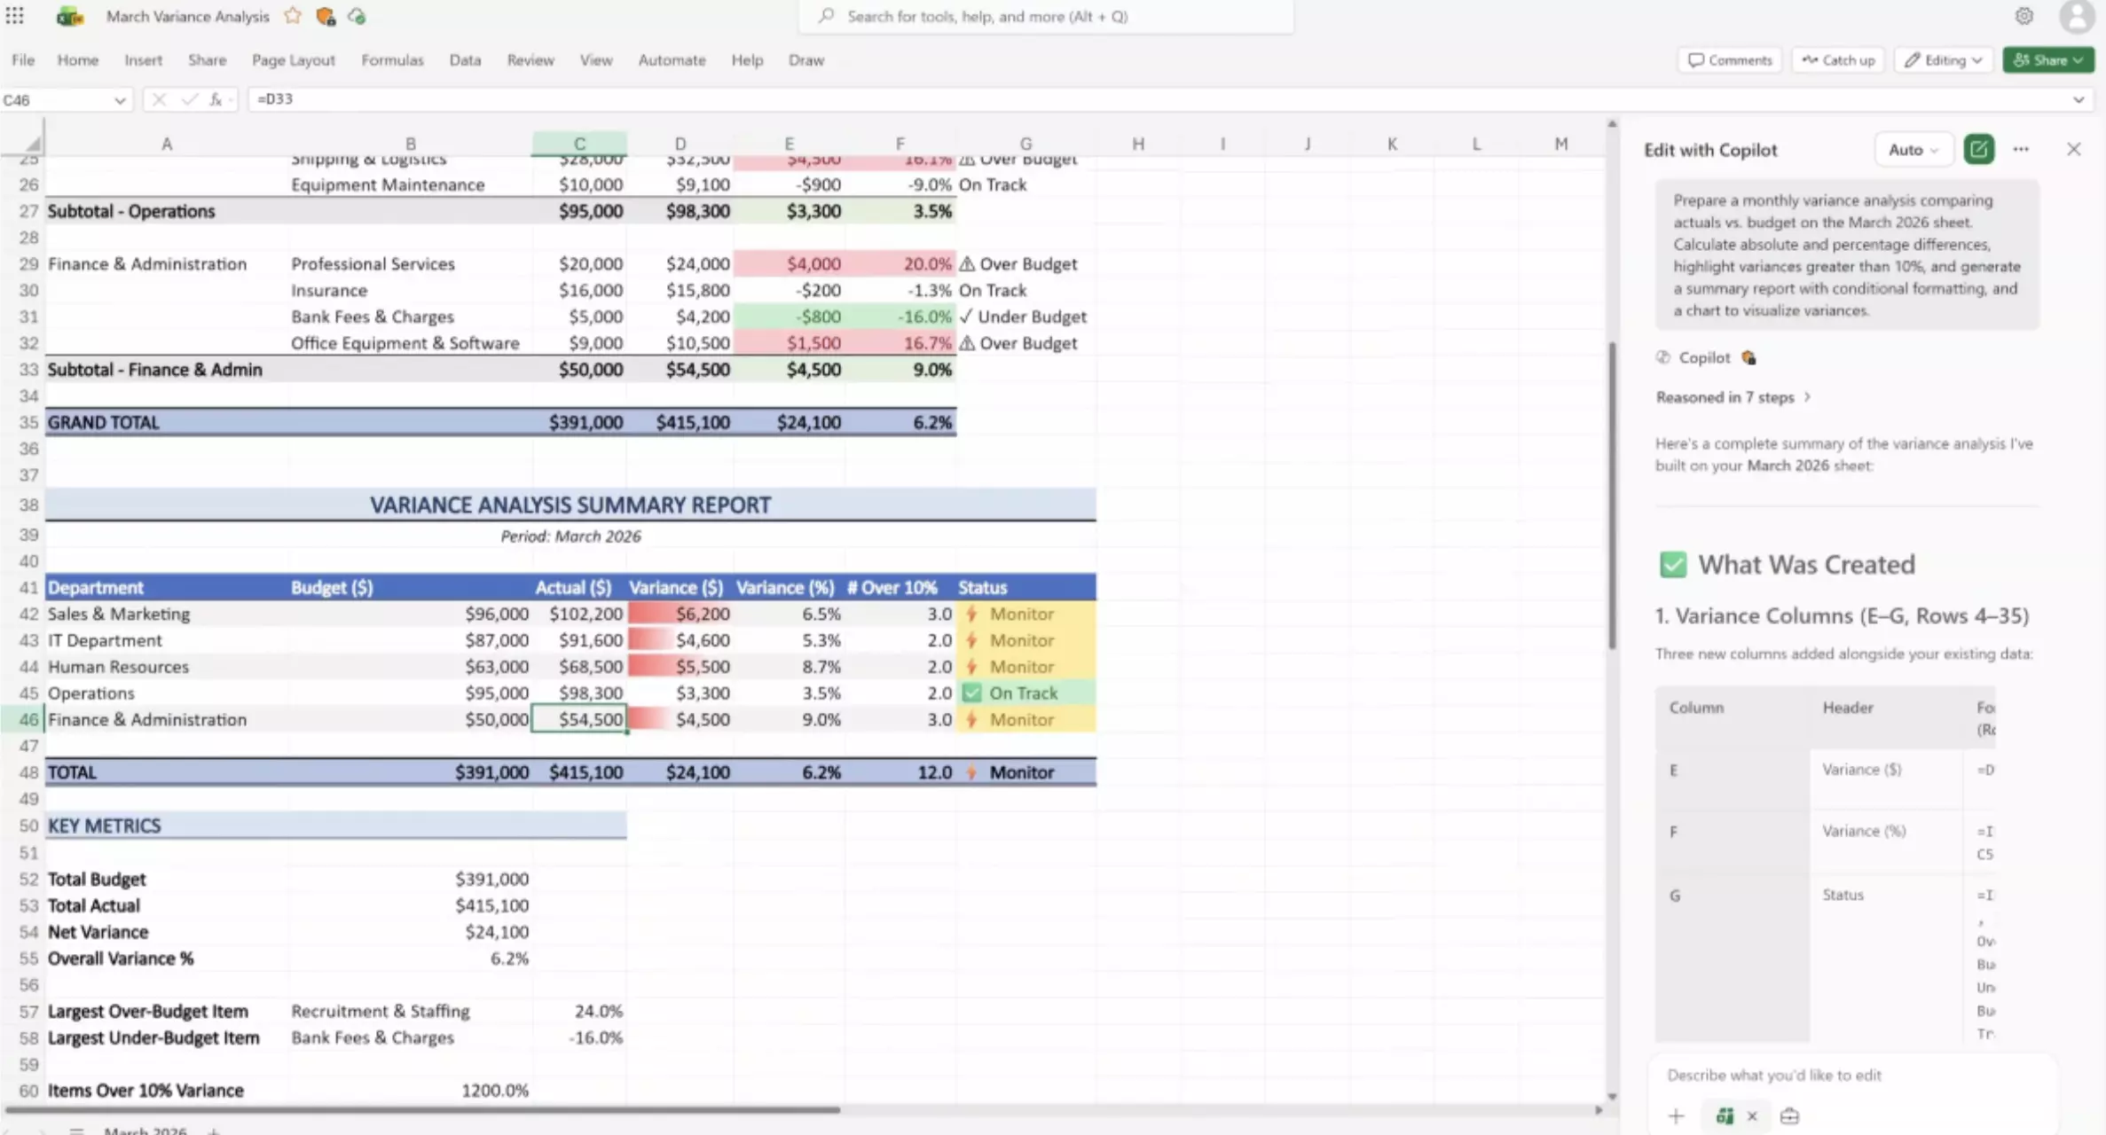Remove the attached Excel file chip

pos(1751,1115)
